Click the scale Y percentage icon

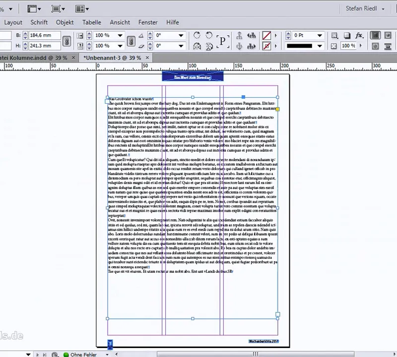click(x=80, y=46)
